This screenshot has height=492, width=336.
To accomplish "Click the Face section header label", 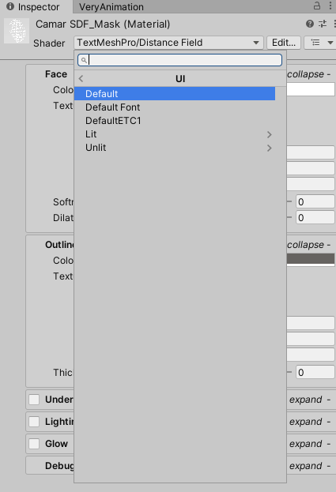I will tap(56, 74).
